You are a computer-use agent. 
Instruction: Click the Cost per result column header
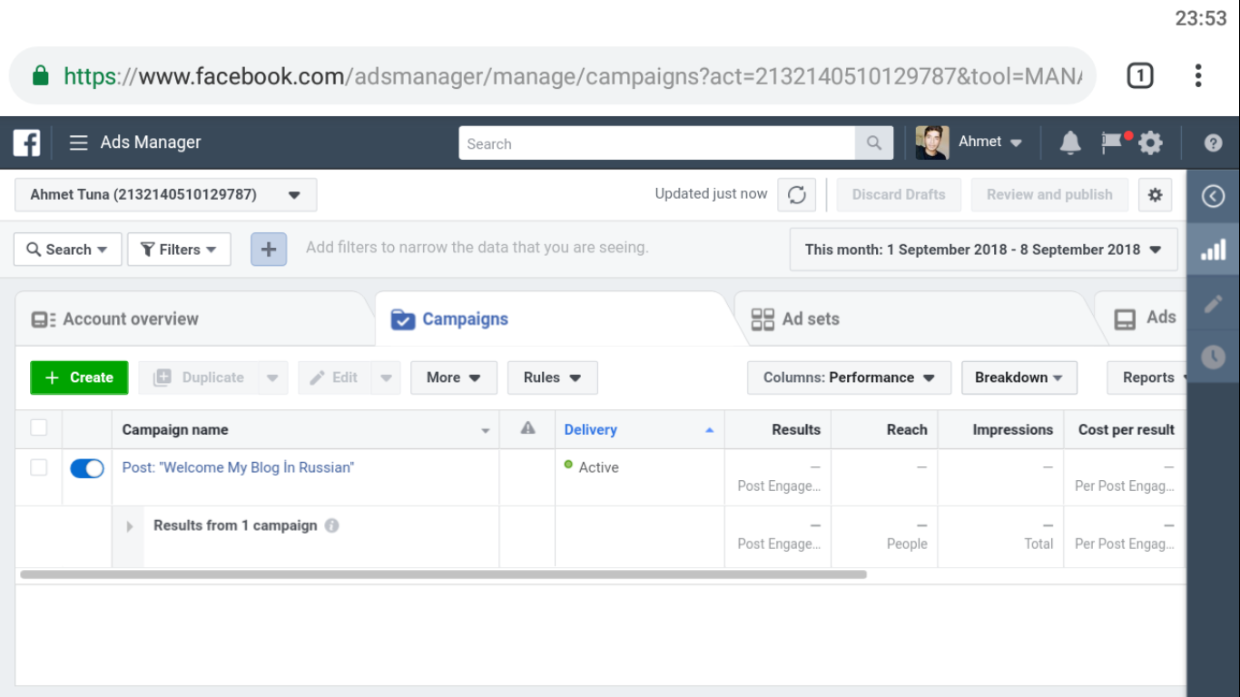(x=1126, y=429)
